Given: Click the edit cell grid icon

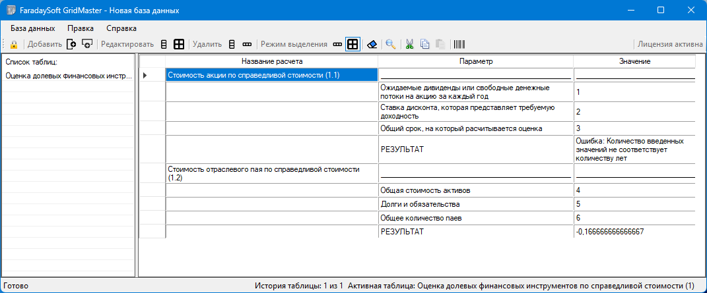Looking at the screenshot, I should 178,45.
